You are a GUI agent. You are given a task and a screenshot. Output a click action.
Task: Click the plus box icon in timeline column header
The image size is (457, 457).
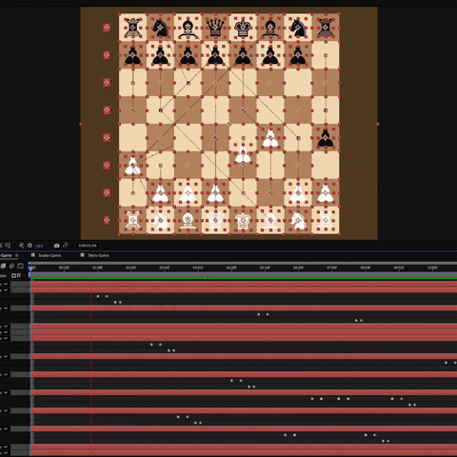[13, 275]
